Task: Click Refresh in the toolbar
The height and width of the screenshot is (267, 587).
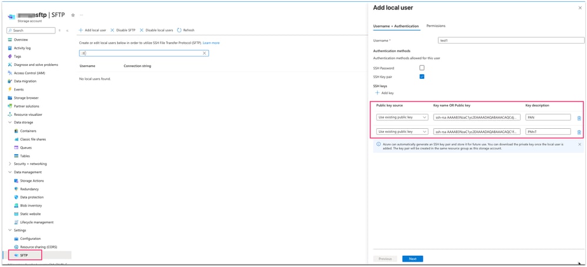Action: [x=186, y=30]
